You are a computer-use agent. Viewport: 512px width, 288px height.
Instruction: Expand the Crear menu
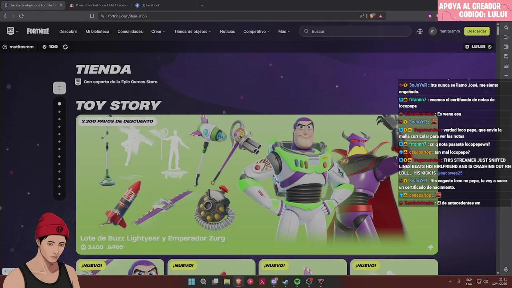158,31
